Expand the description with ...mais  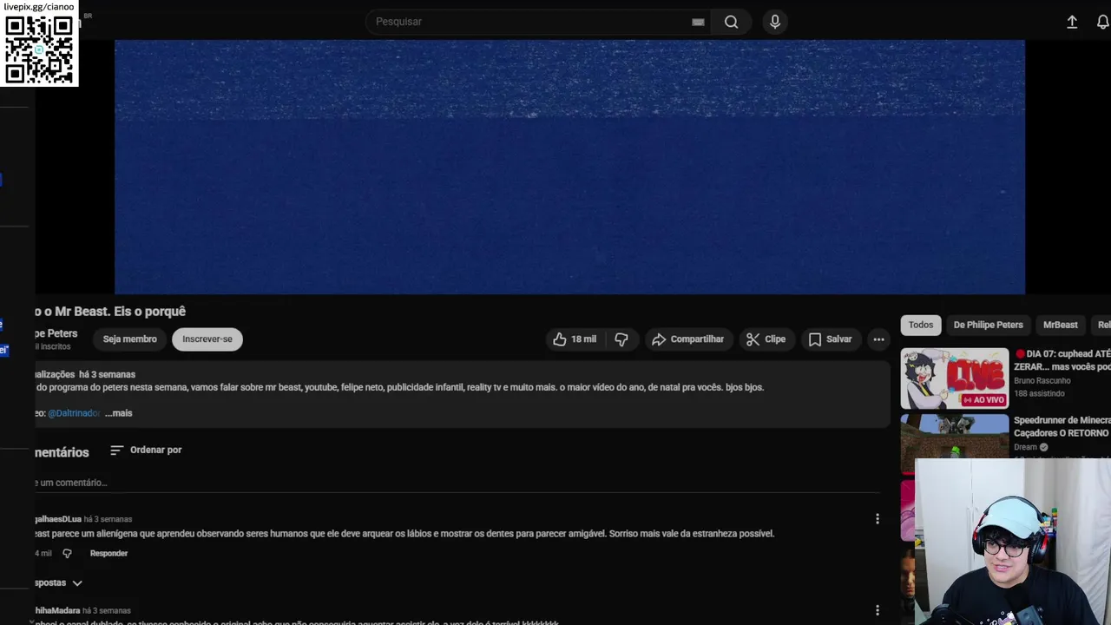119,413
